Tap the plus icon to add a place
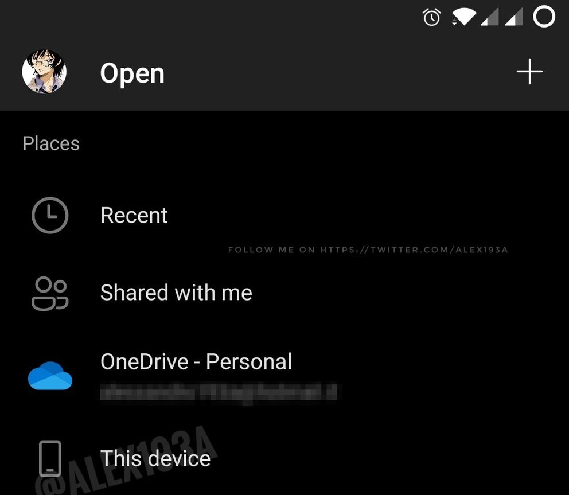Image resolution: width=569 pixels, height=495 pixels. 529,72
